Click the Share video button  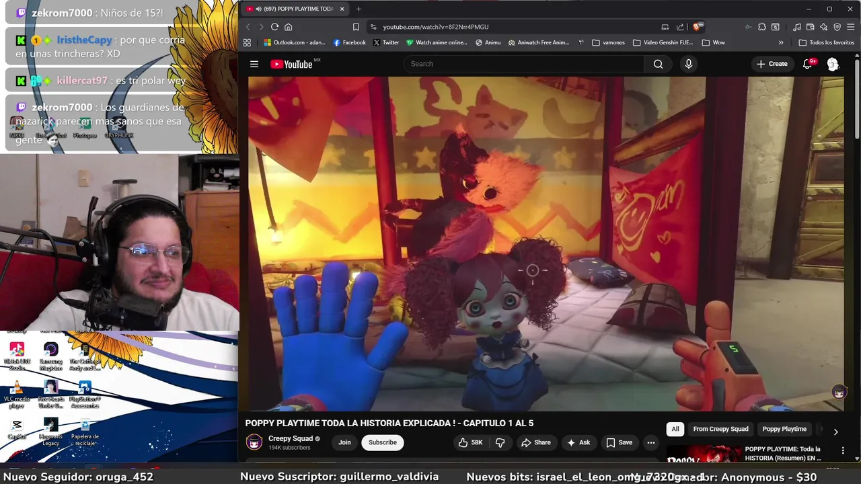click(x=535, y=442)
